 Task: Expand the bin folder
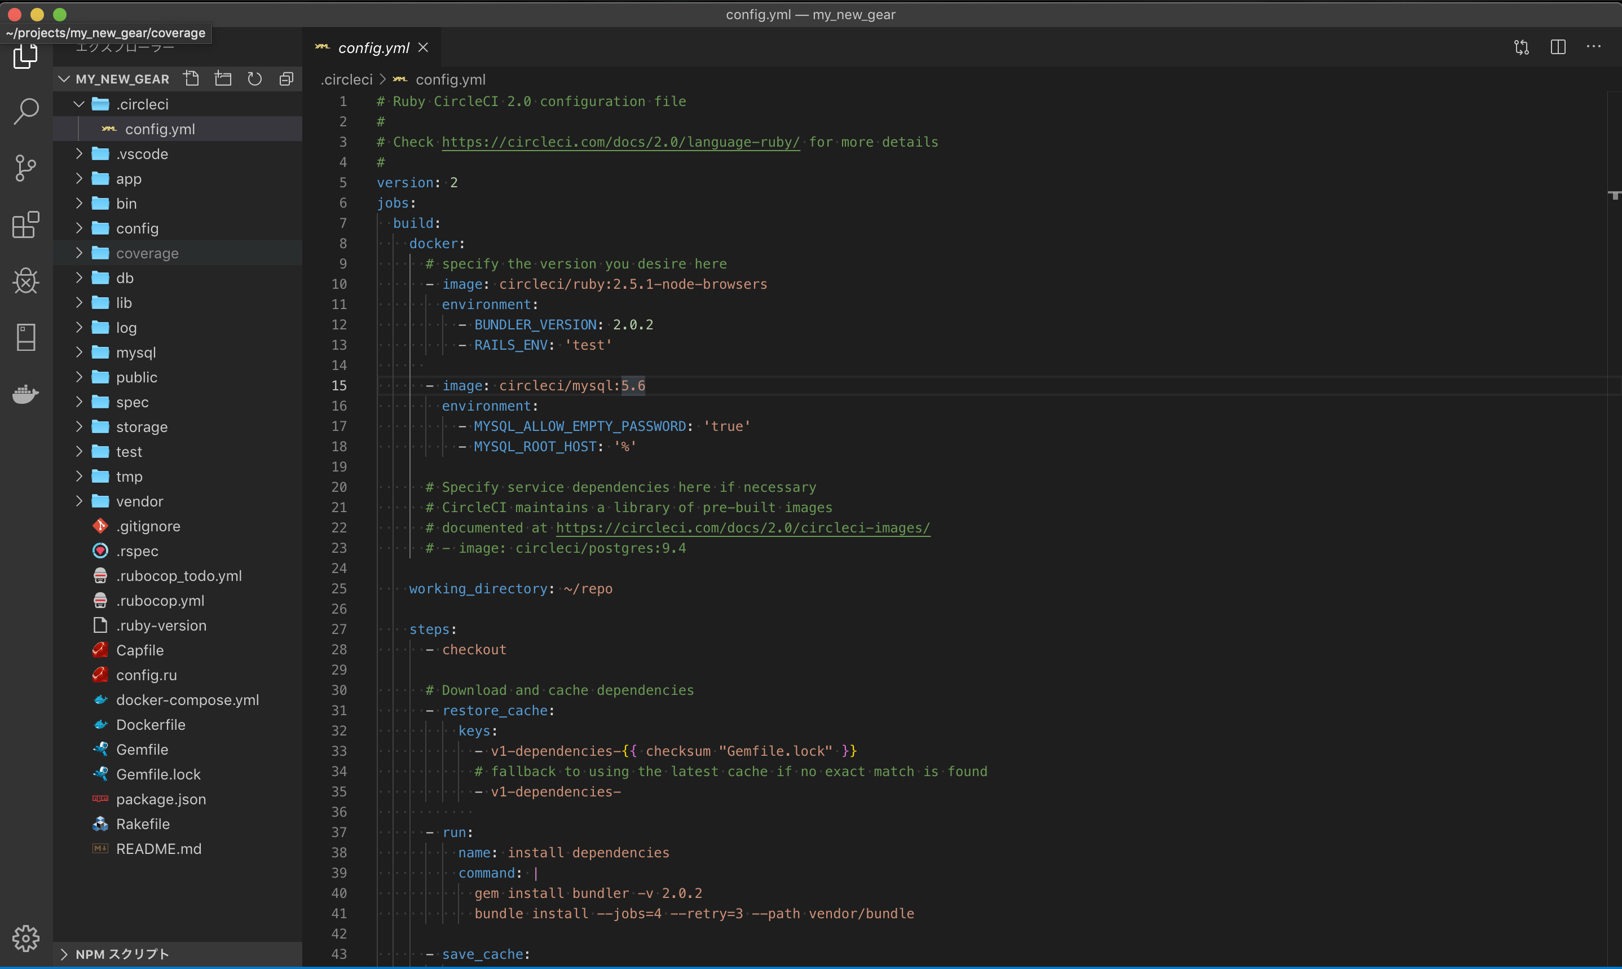click(79, 204)
